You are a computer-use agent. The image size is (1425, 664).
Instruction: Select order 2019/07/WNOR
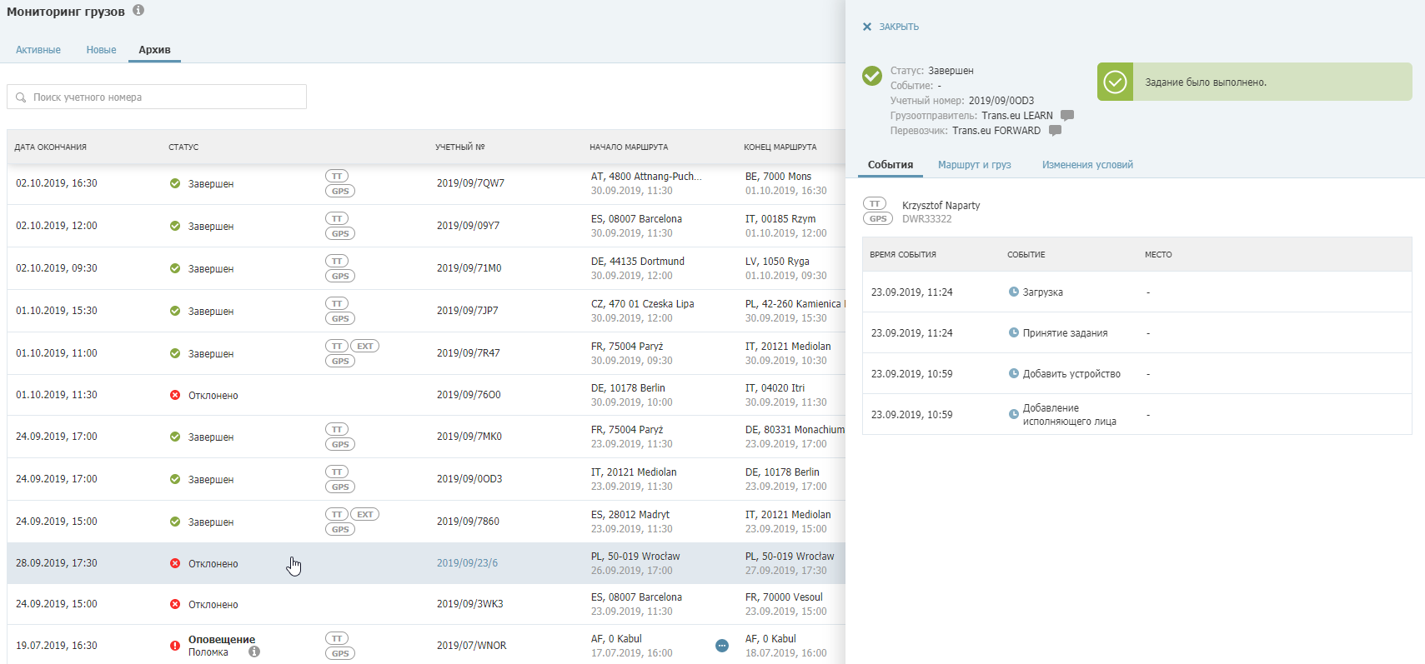pos(471,646)
